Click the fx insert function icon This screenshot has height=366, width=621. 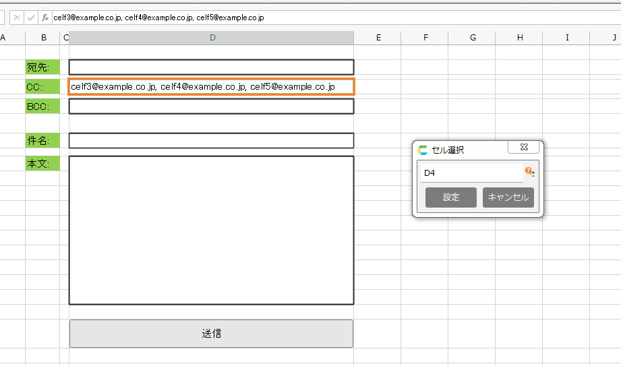[x=45, y=18]
